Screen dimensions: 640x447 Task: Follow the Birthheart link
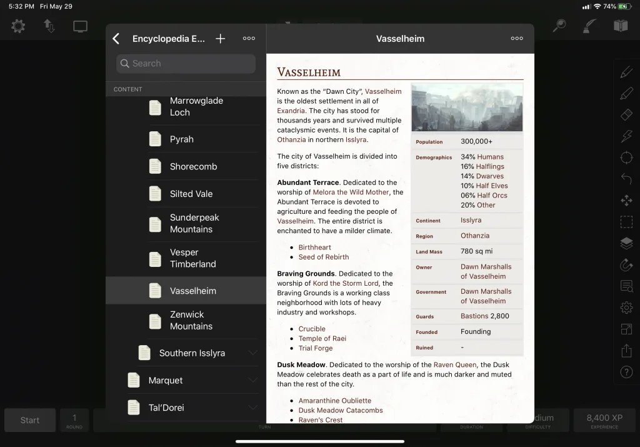coord(315,248)
